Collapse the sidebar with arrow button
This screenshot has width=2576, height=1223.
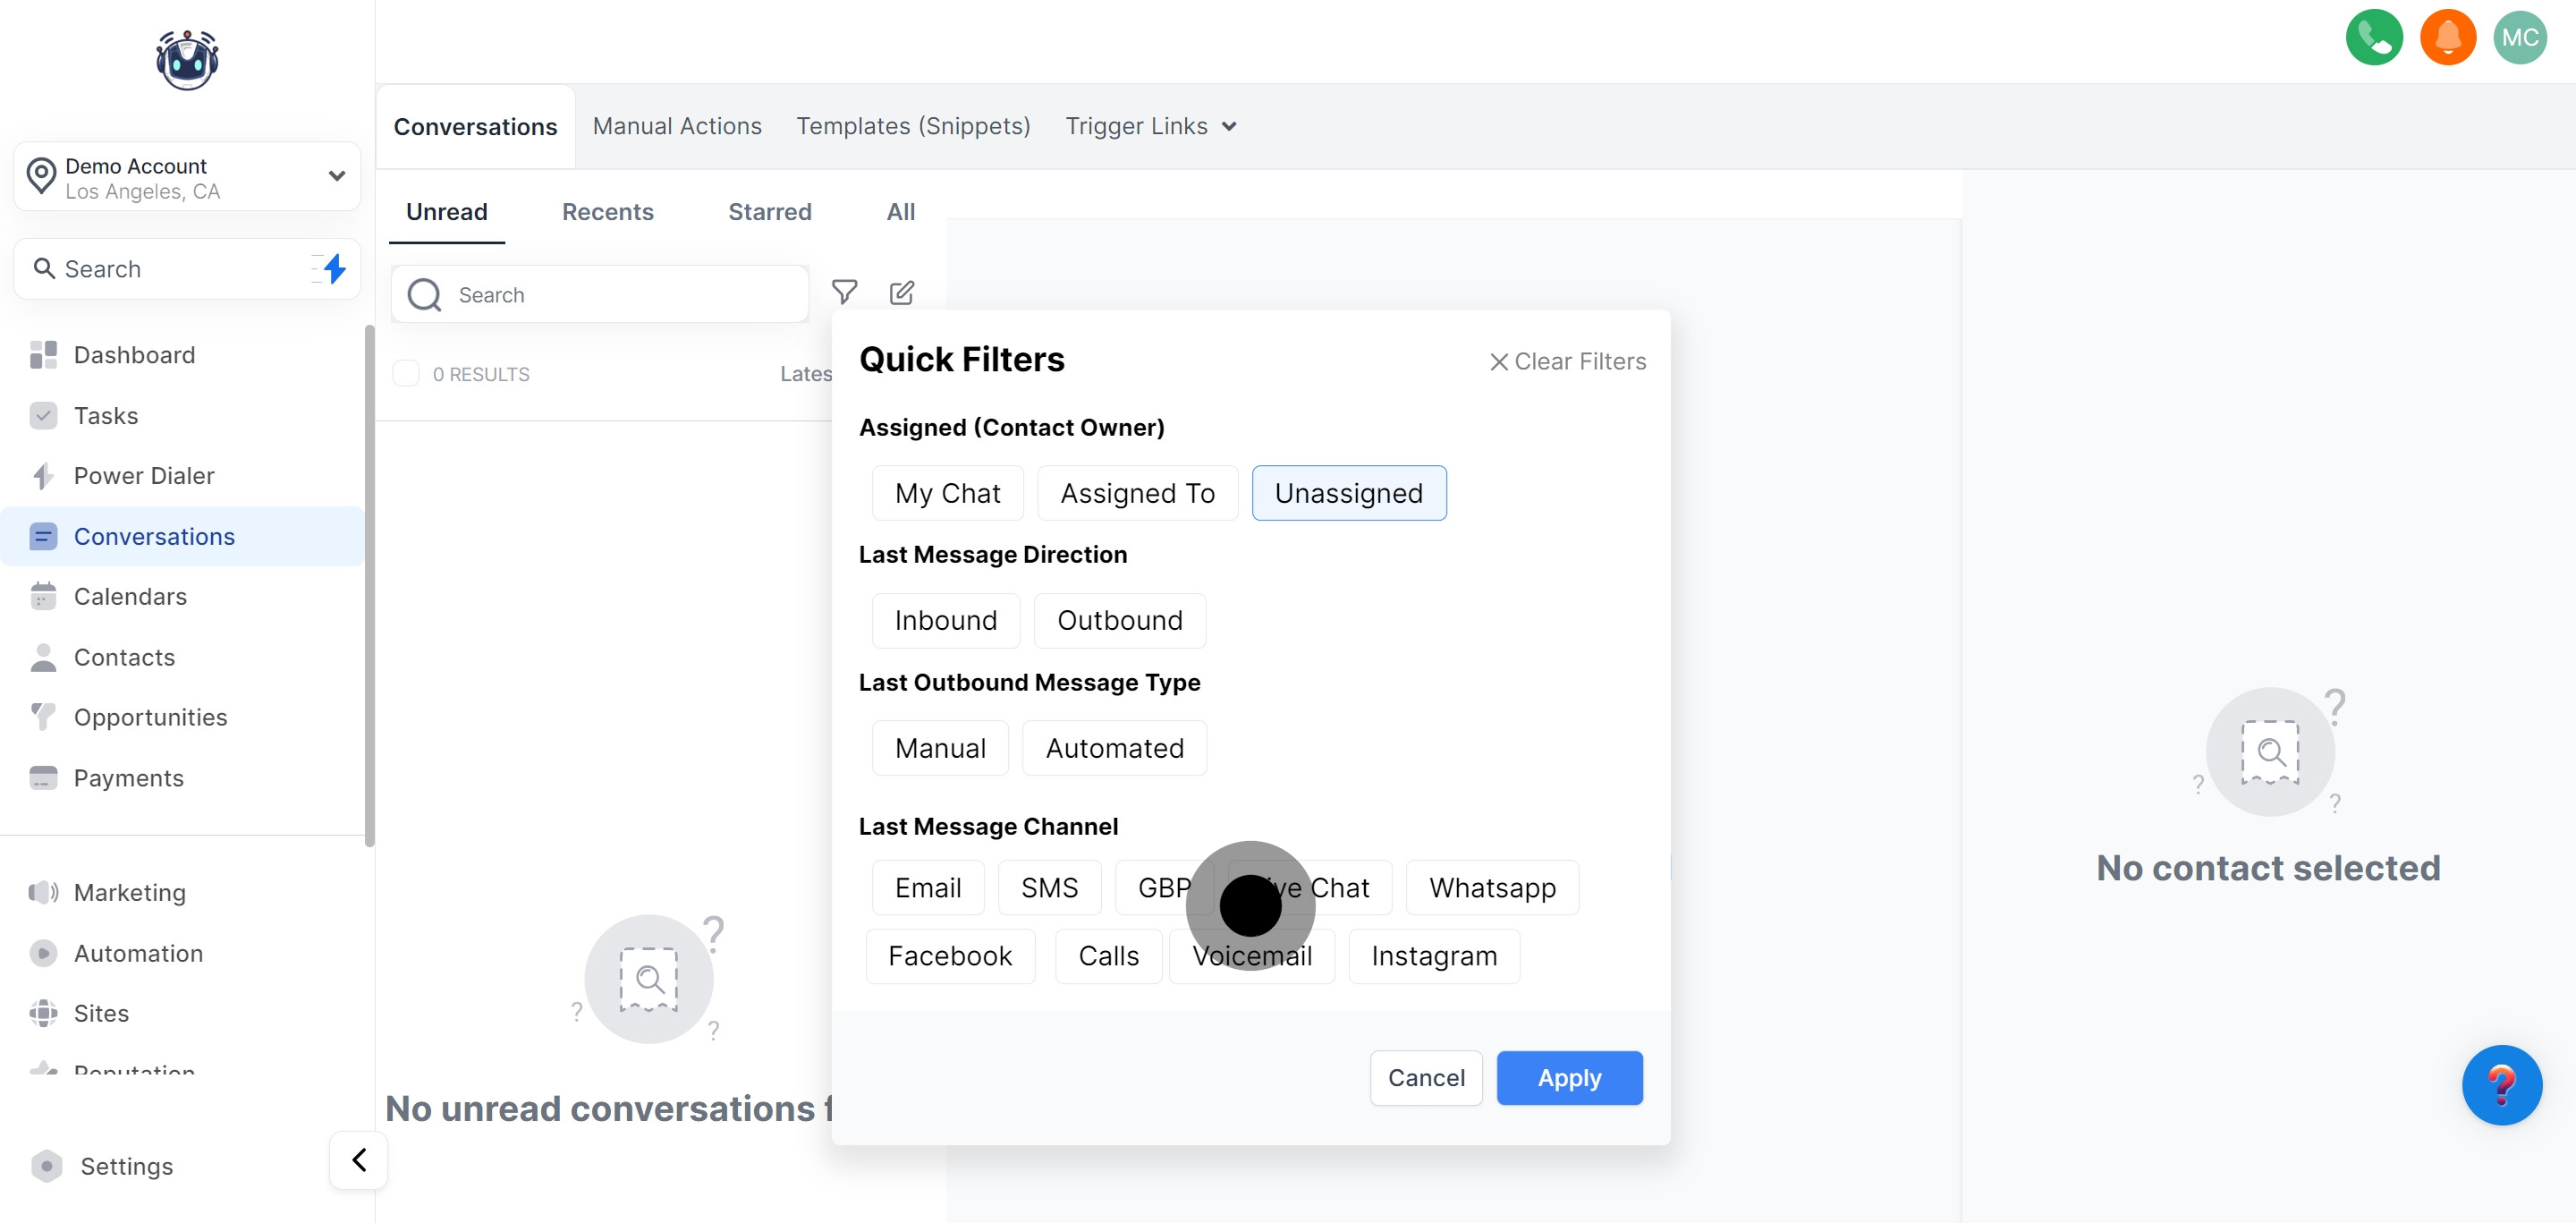pyautogui.click(x=358, y=1160)
